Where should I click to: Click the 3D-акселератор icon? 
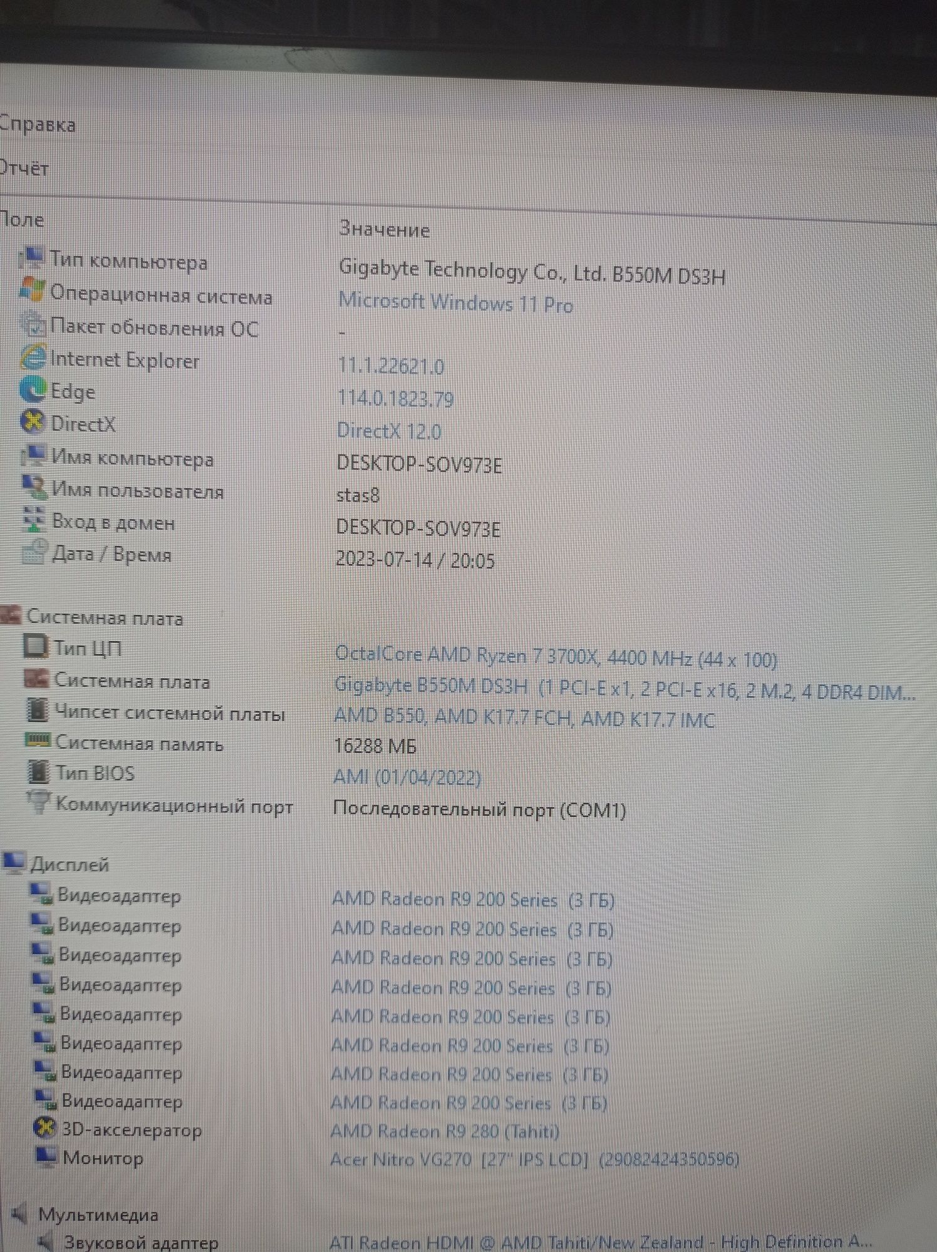tap(44, 1129)
